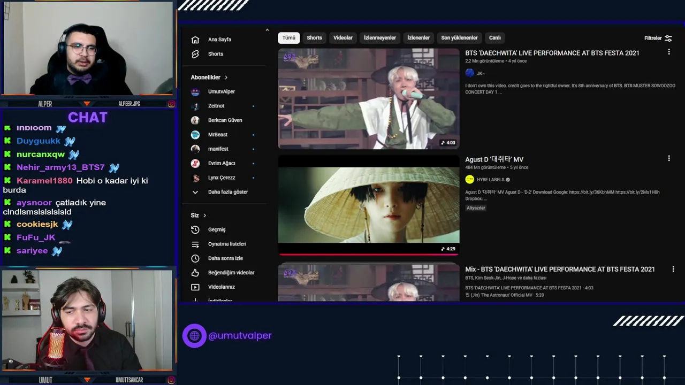Viewport: 685px width, 385px height.
Task: Open the Agust D '대취타' MV title
Action: point(494,159)
